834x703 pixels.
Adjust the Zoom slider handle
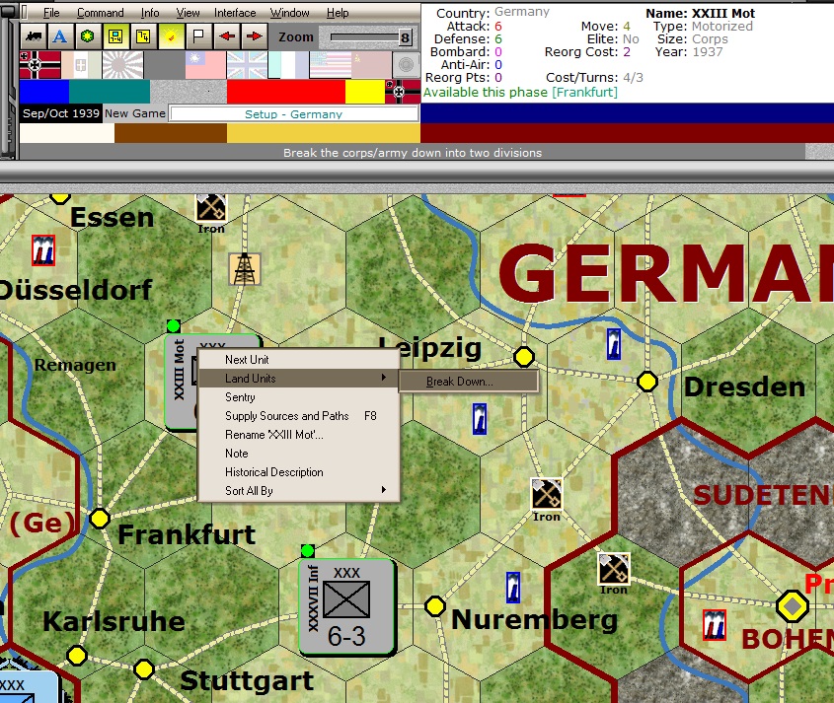[406, 37]
